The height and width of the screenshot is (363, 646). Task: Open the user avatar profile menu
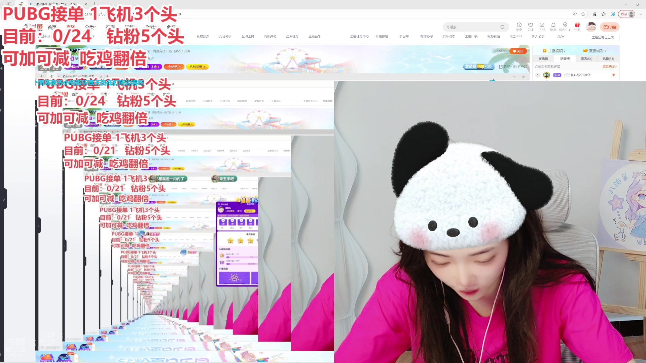591,27
